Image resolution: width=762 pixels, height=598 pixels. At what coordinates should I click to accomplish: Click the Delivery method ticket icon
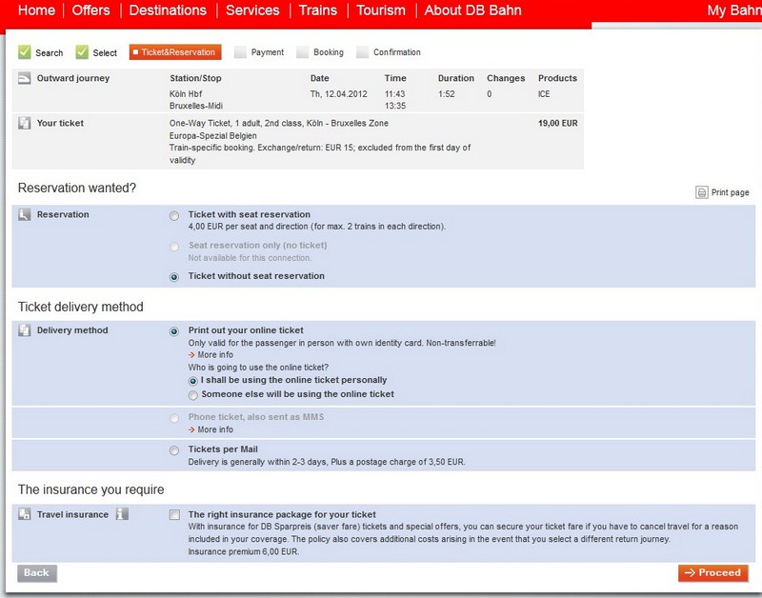click(25, 330)
